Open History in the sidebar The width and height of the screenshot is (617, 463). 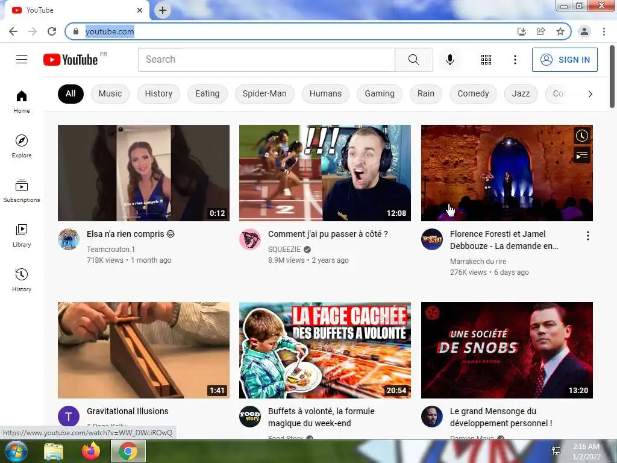[22, 280]
